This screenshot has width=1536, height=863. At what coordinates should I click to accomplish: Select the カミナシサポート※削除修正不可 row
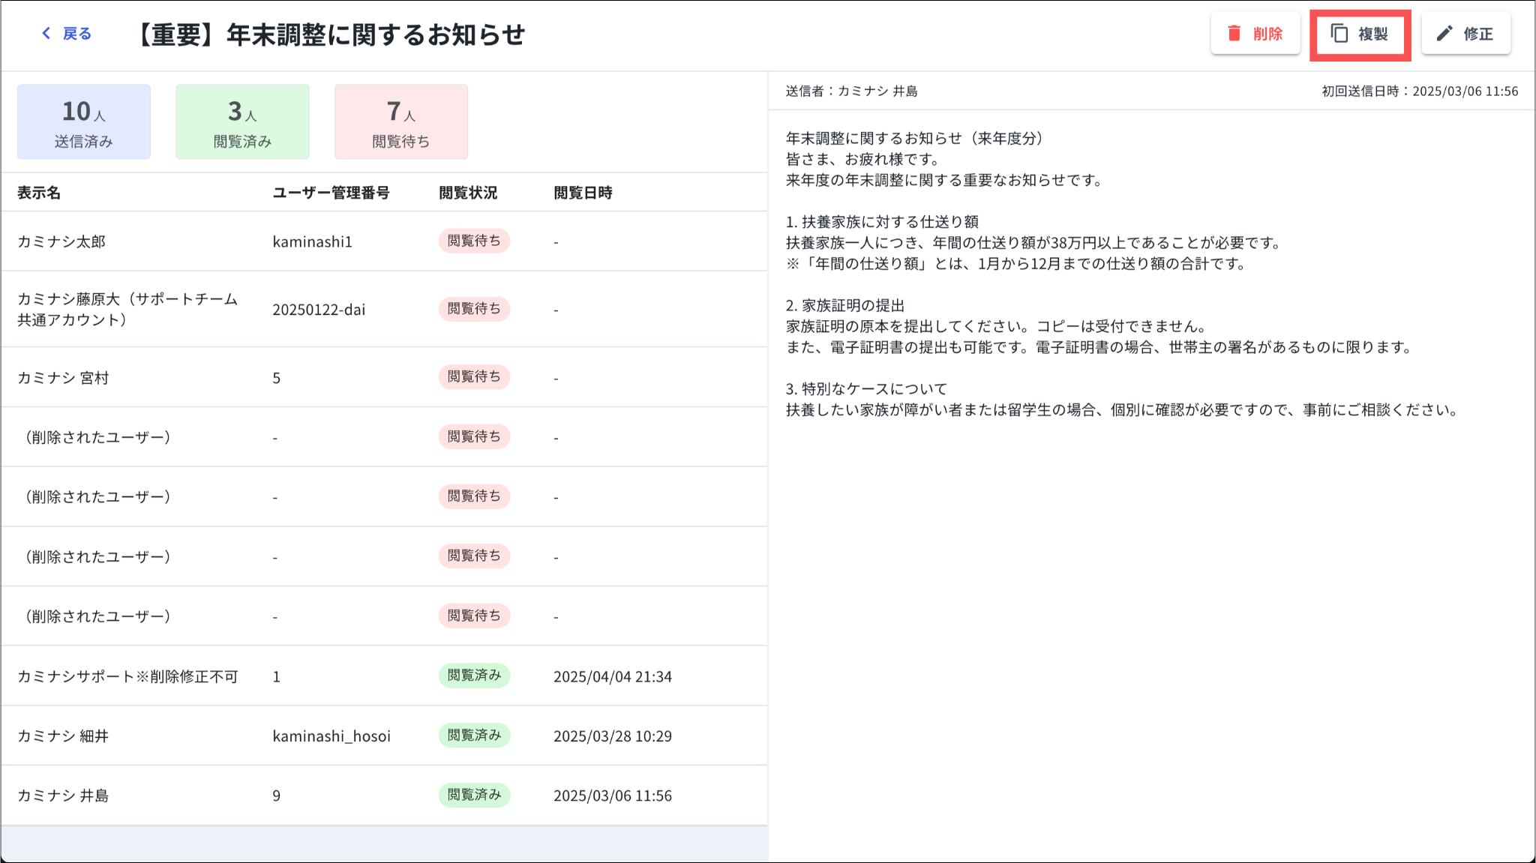point(127,676)
